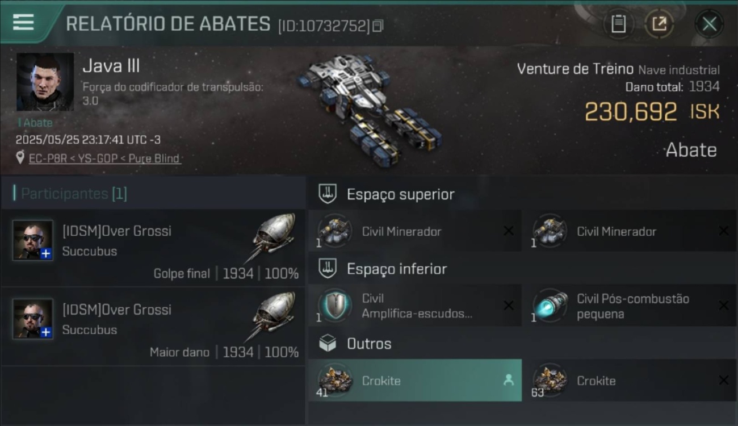Close the kill report window

tap(709, 24)
